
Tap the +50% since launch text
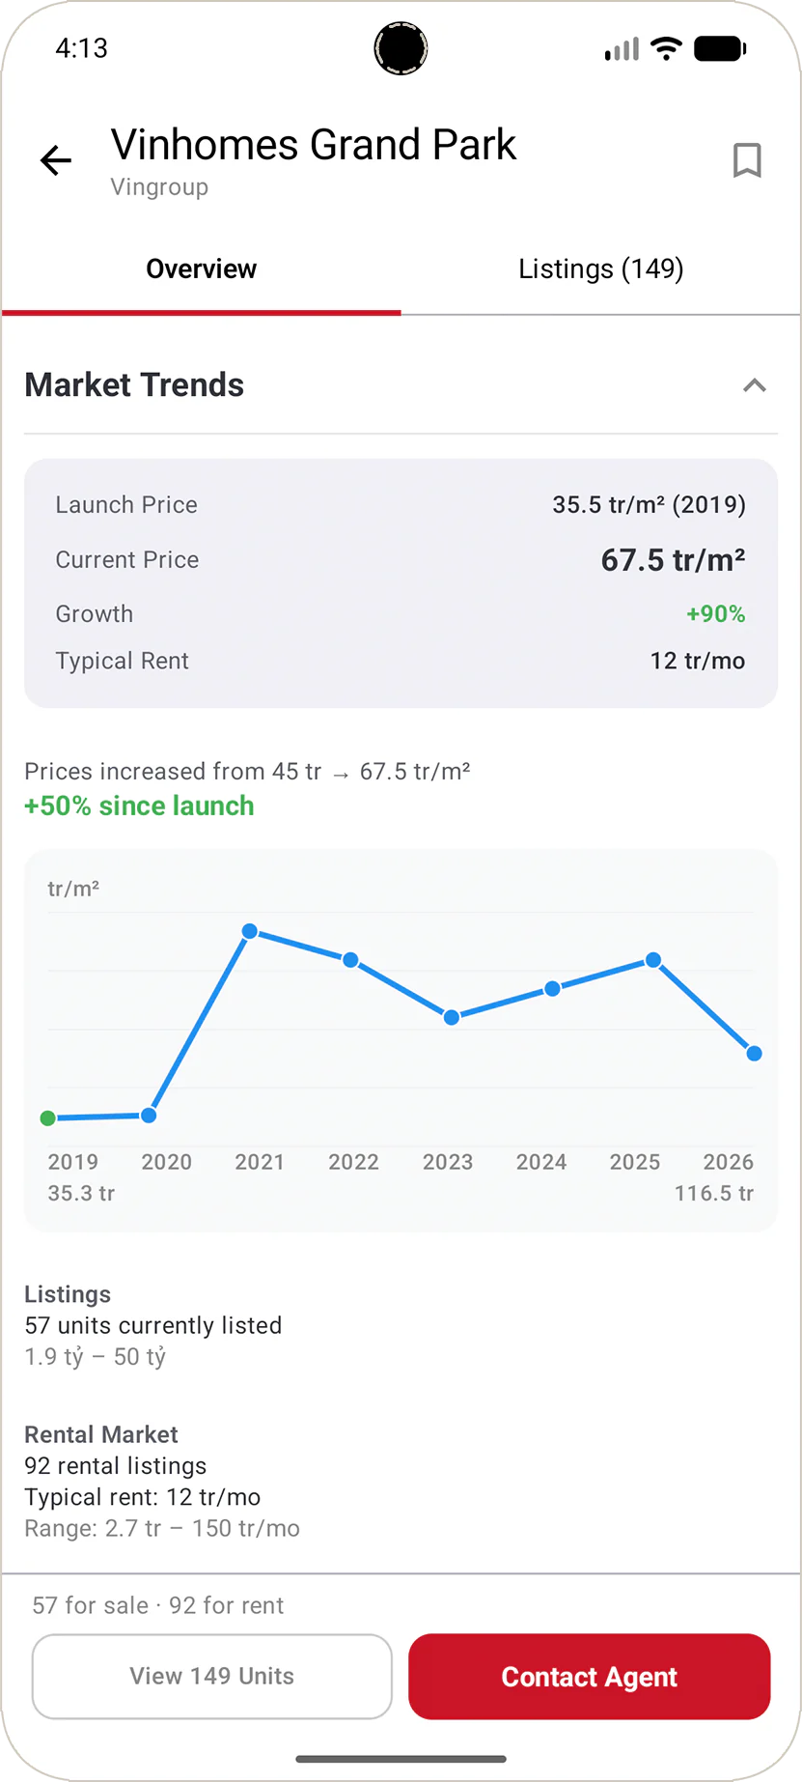pos(139,806)
